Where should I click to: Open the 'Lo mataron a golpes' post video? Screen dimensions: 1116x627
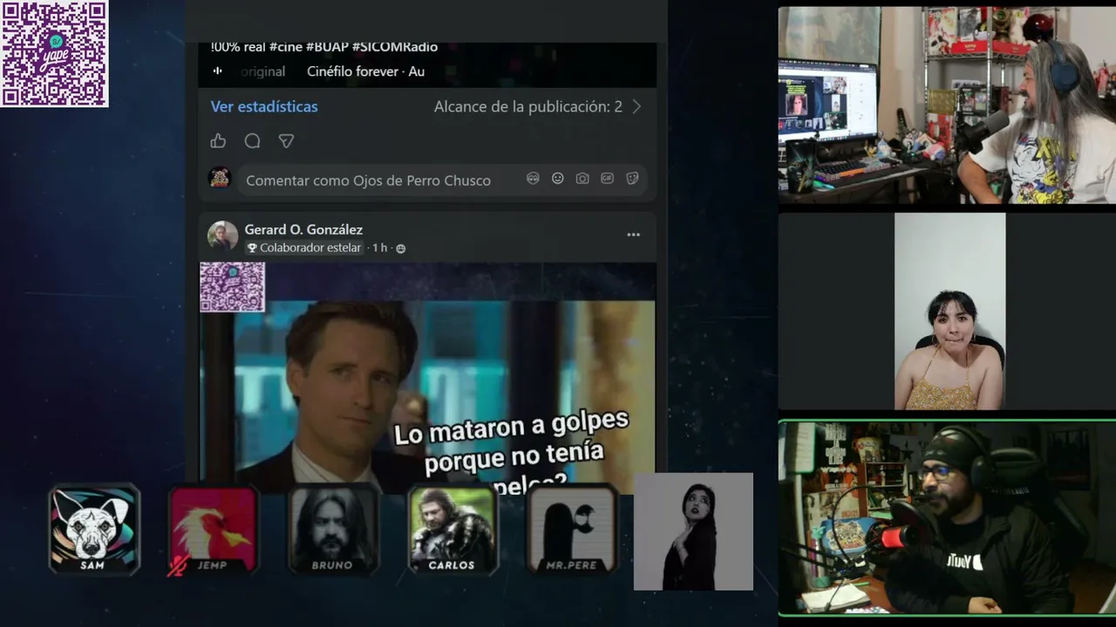tap(427, 377)
